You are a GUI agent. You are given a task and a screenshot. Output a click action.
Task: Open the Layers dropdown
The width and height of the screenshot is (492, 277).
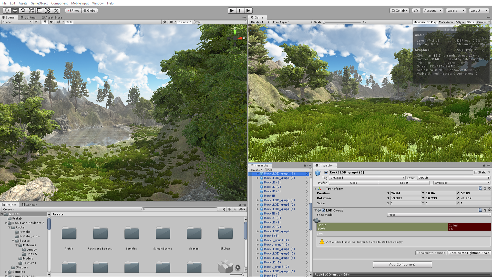(x=456, y=11)
